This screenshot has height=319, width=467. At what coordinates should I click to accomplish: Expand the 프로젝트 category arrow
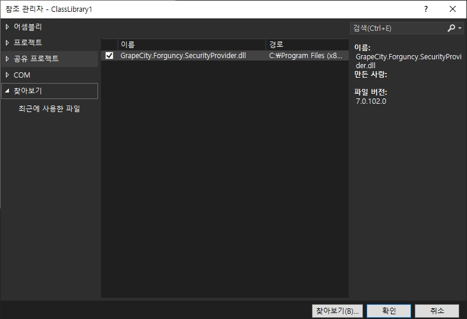(x=7, y=43)
